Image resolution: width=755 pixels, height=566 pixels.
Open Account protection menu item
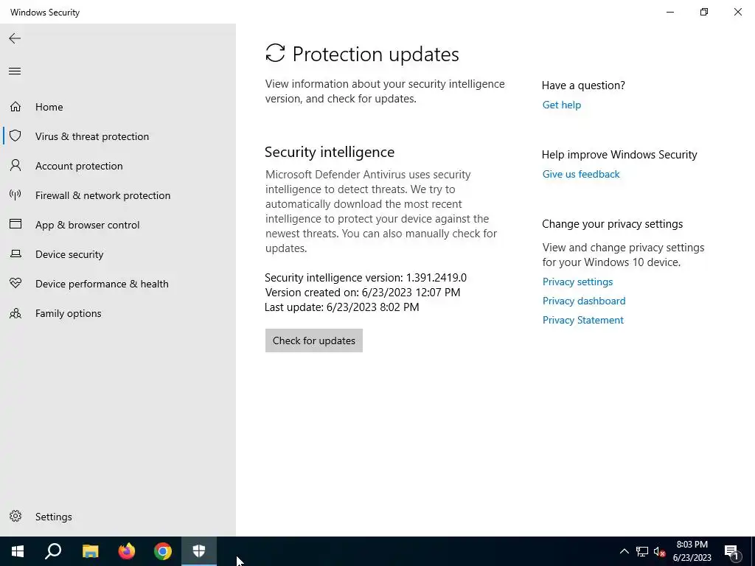tap(118, 166)
